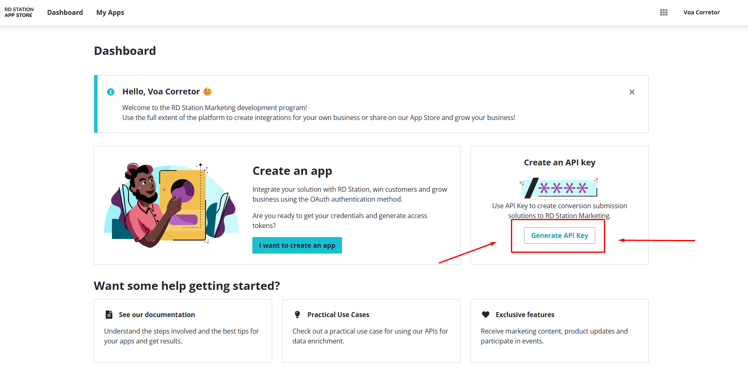The image size is (748, 388).
Task: Open the 'Practical Use Cases' card
Action: click(371, 331)
